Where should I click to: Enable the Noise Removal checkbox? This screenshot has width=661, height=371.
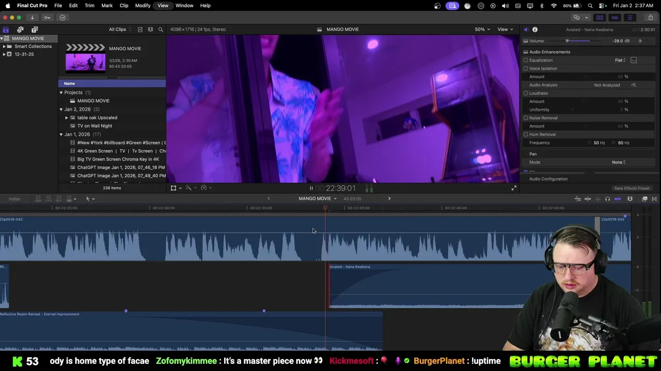tap(526, 118)
